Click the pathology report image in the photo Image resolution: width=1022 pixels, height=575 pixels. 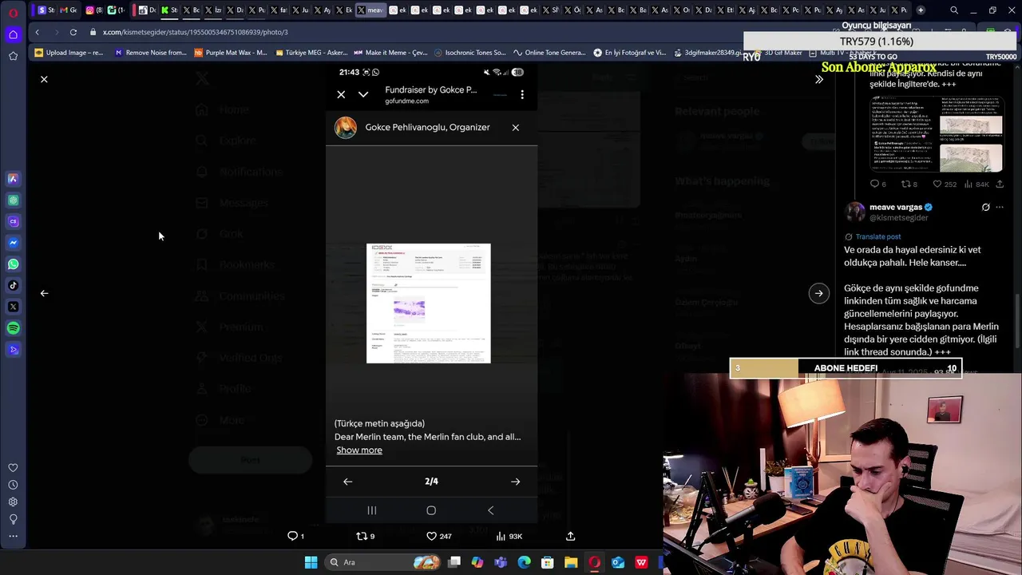(x=429, y=303)
